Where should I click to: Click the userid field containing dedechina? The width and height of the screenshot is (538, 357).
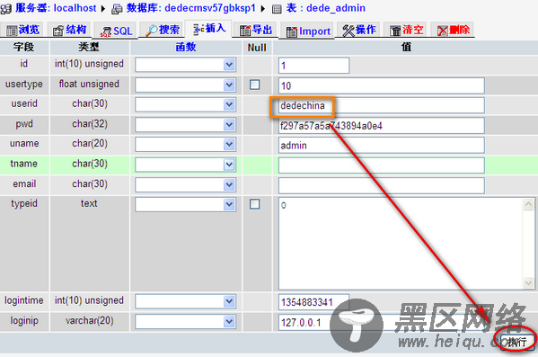381,105
